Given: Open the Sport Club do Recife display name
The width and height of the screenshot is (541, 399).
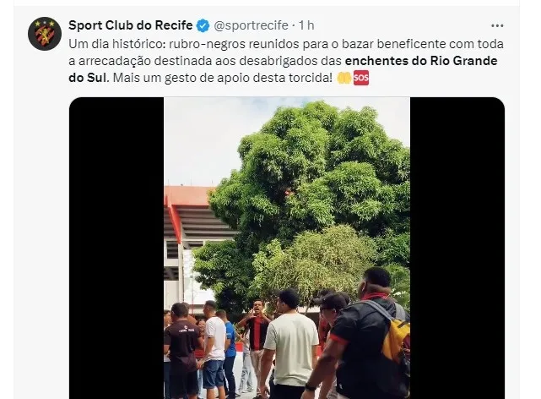Looking at the screenshot, I should tap(131, 25).
